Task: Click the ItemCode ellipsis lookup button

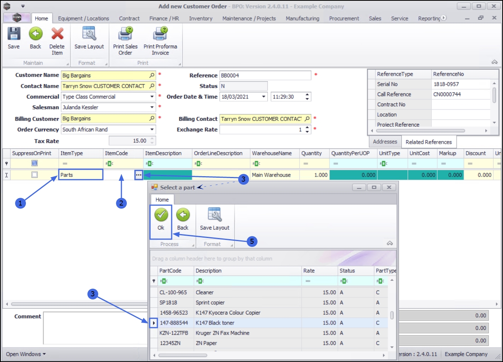Action: pos(139,175)
